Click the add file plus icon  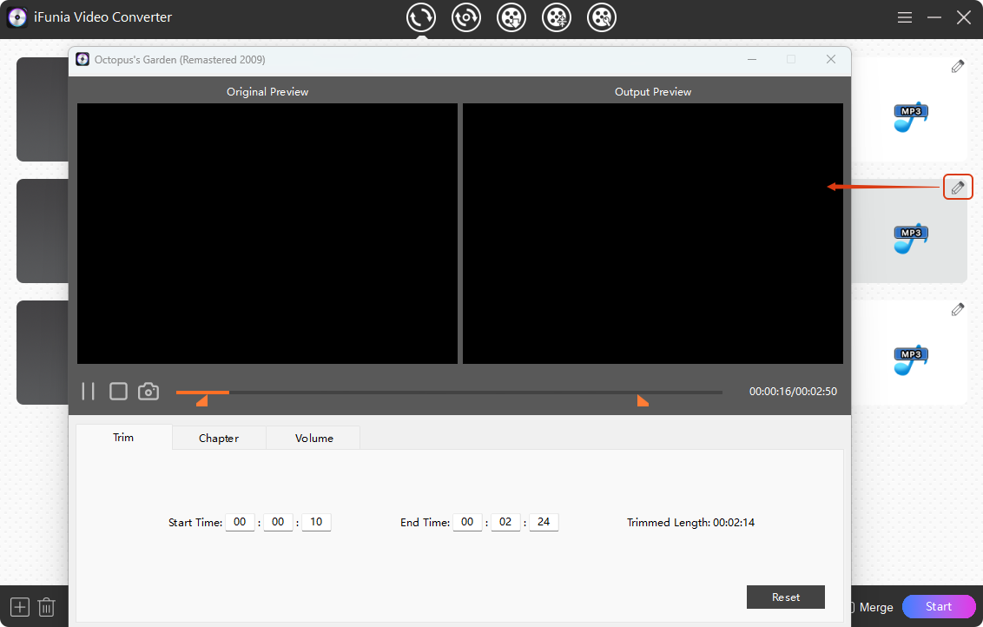point(20,607)
